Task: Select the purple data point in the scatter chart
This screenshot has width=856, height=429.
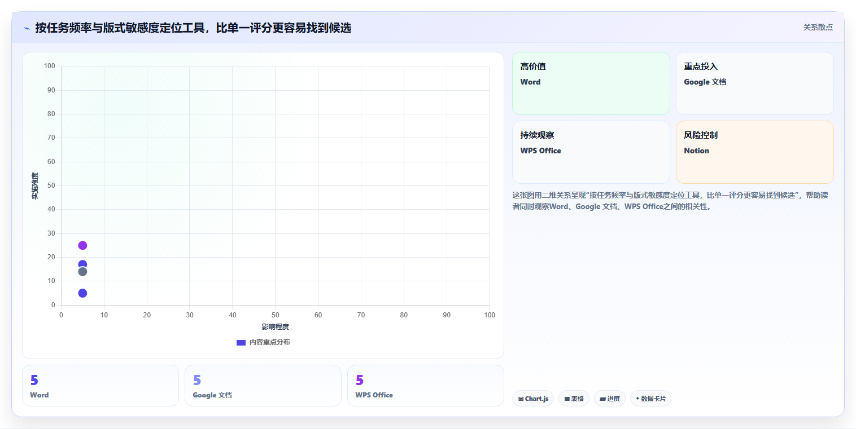Action: [82, 245]
